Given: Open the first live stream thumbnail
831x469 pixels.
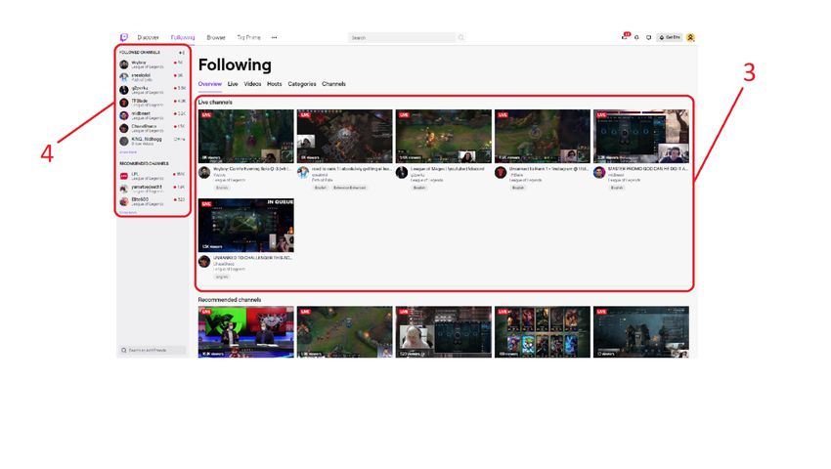Looking at the screenshot, I should click(x=246, y=136).
